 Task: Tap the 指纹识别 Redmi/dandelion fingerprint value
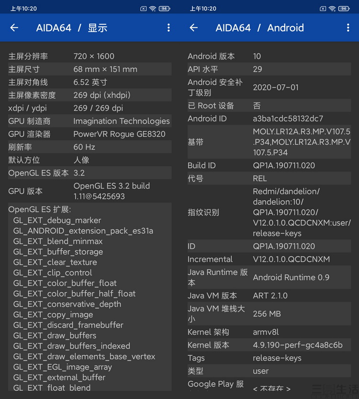click(x=302, y=212)
